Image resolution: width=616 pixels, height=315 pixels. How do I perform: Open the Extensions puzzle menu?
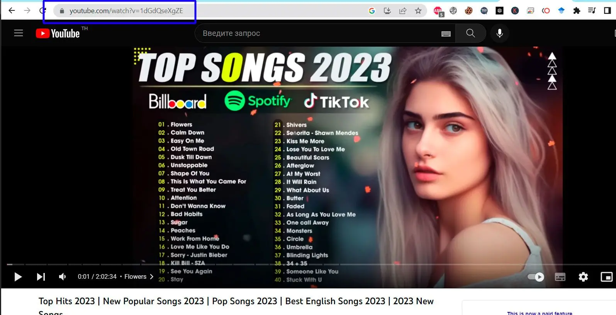point(577,11)
